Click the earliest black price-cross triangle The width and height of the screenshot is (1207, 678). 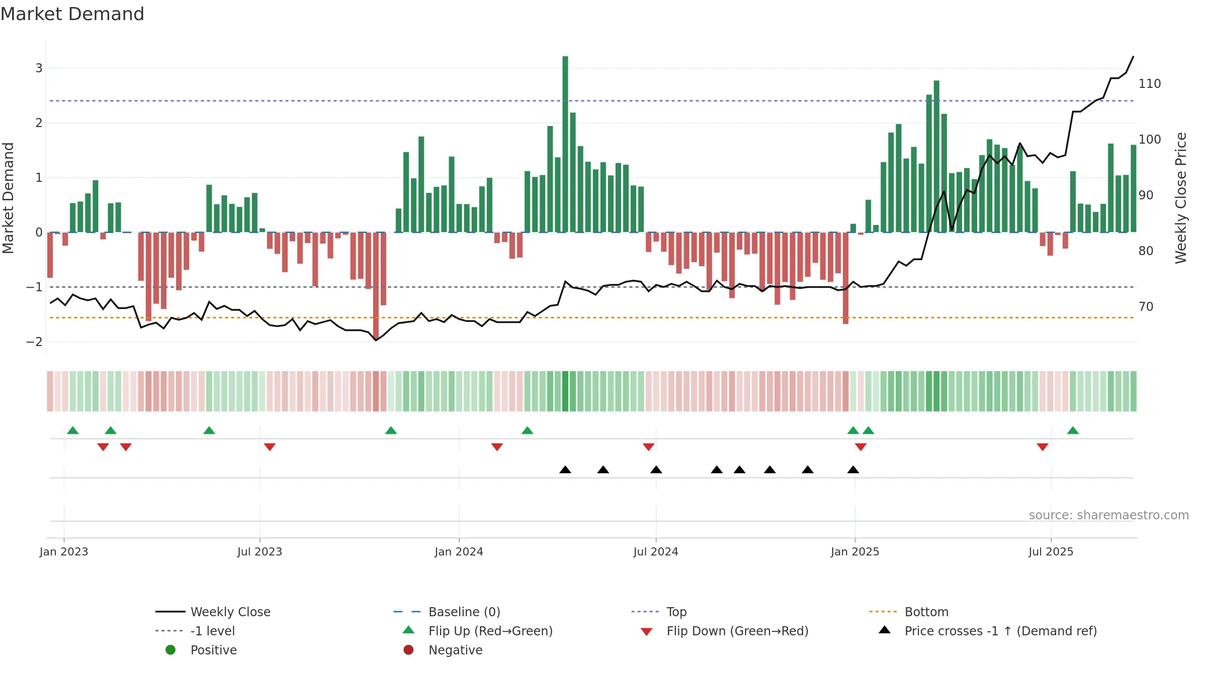565,470
